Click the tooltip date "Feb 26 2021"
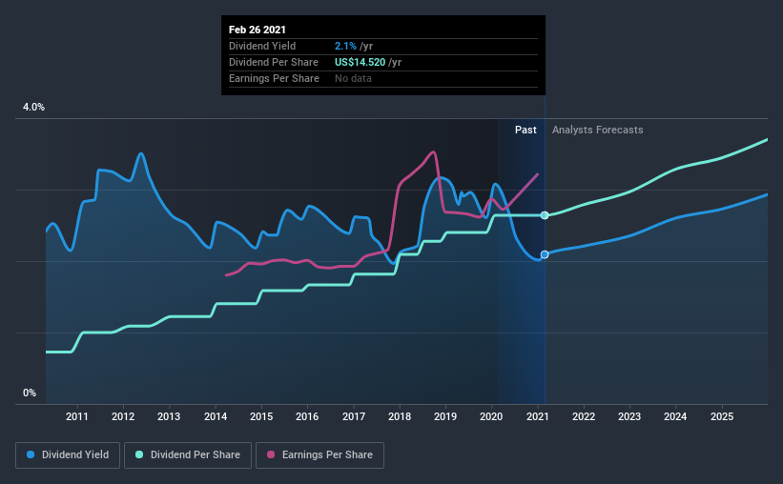Viewport: 783px width, 484px height. click(x=258, y=30)
